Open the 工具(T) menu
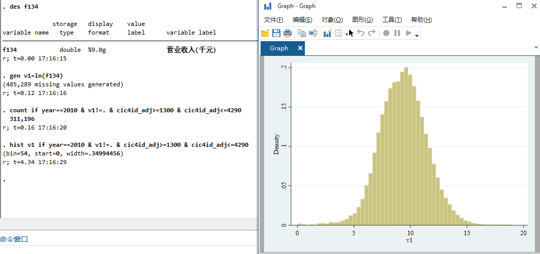This screenshot has width=540, height=254. 391,20
